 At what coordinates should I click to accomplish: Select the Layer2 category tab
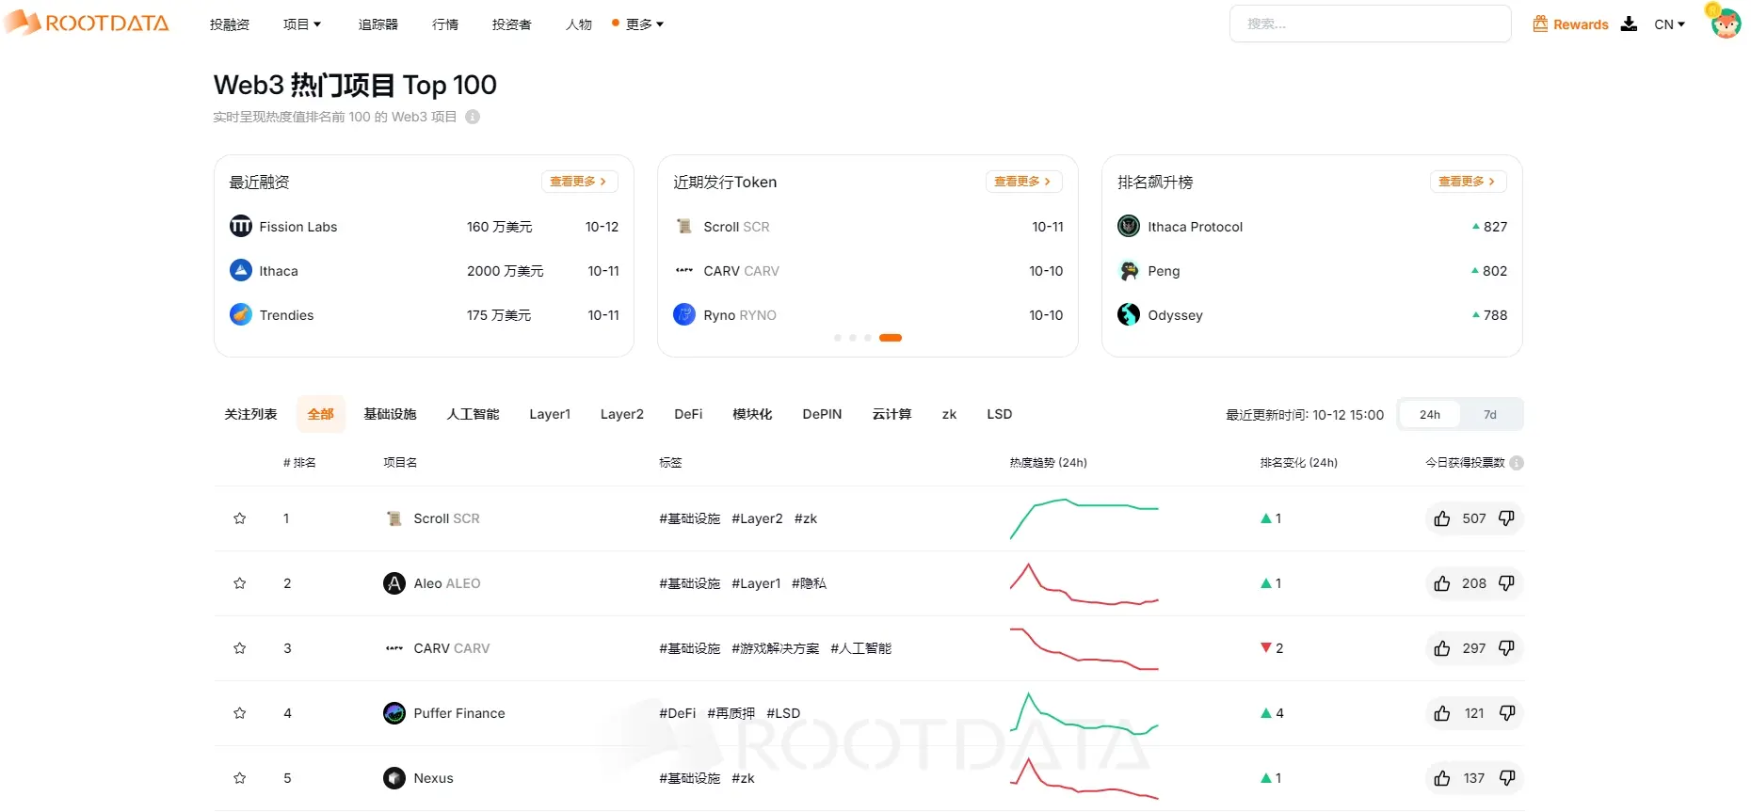[621, 414]
